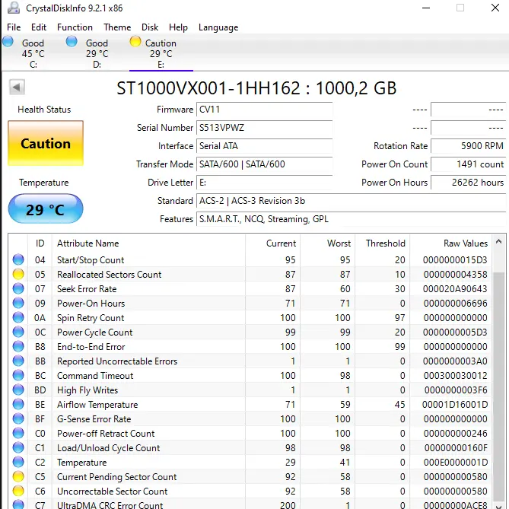Click yellow dot for Current Pending Sector Count
The image size is (509, 509).
pos(18,476)
